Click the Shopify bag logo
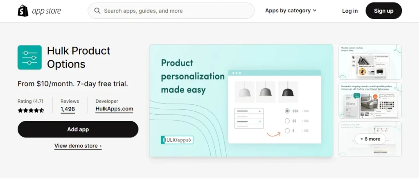 click(x=23, y=11)
